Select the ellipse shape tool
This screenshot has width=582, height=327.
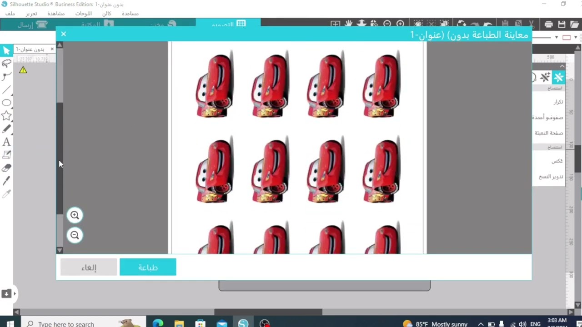pos(6,103)
